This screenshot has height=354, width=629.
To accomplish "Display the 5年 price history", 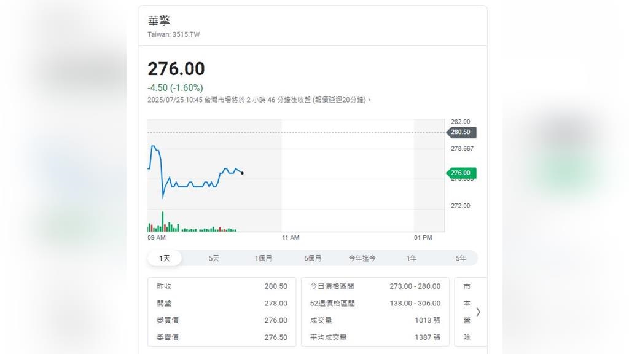I will (x=461, y=258).
